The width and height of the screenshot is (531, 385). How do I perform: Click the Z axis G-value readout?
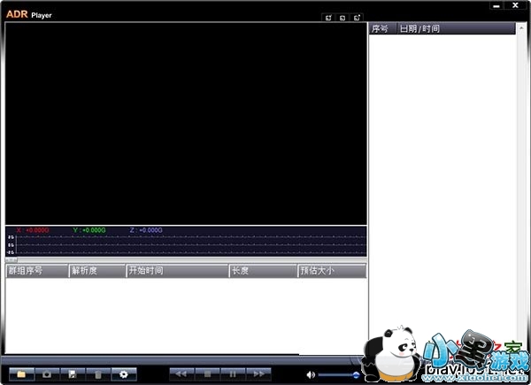pos(146,230)
